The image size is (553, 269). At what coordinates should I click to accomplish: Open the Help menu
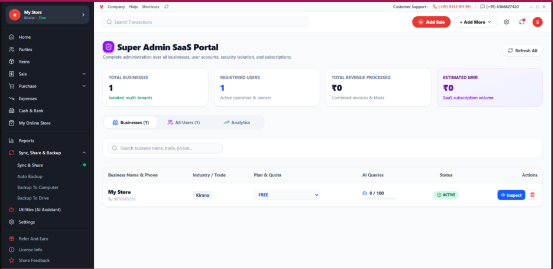tap(133, 6)
